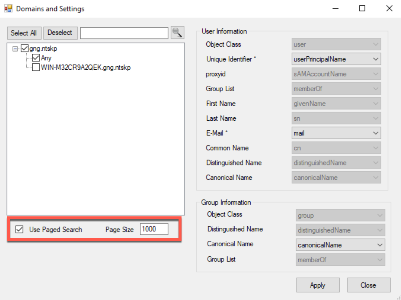Select the Any tree item label
The image size is (401, 300).
46,58
